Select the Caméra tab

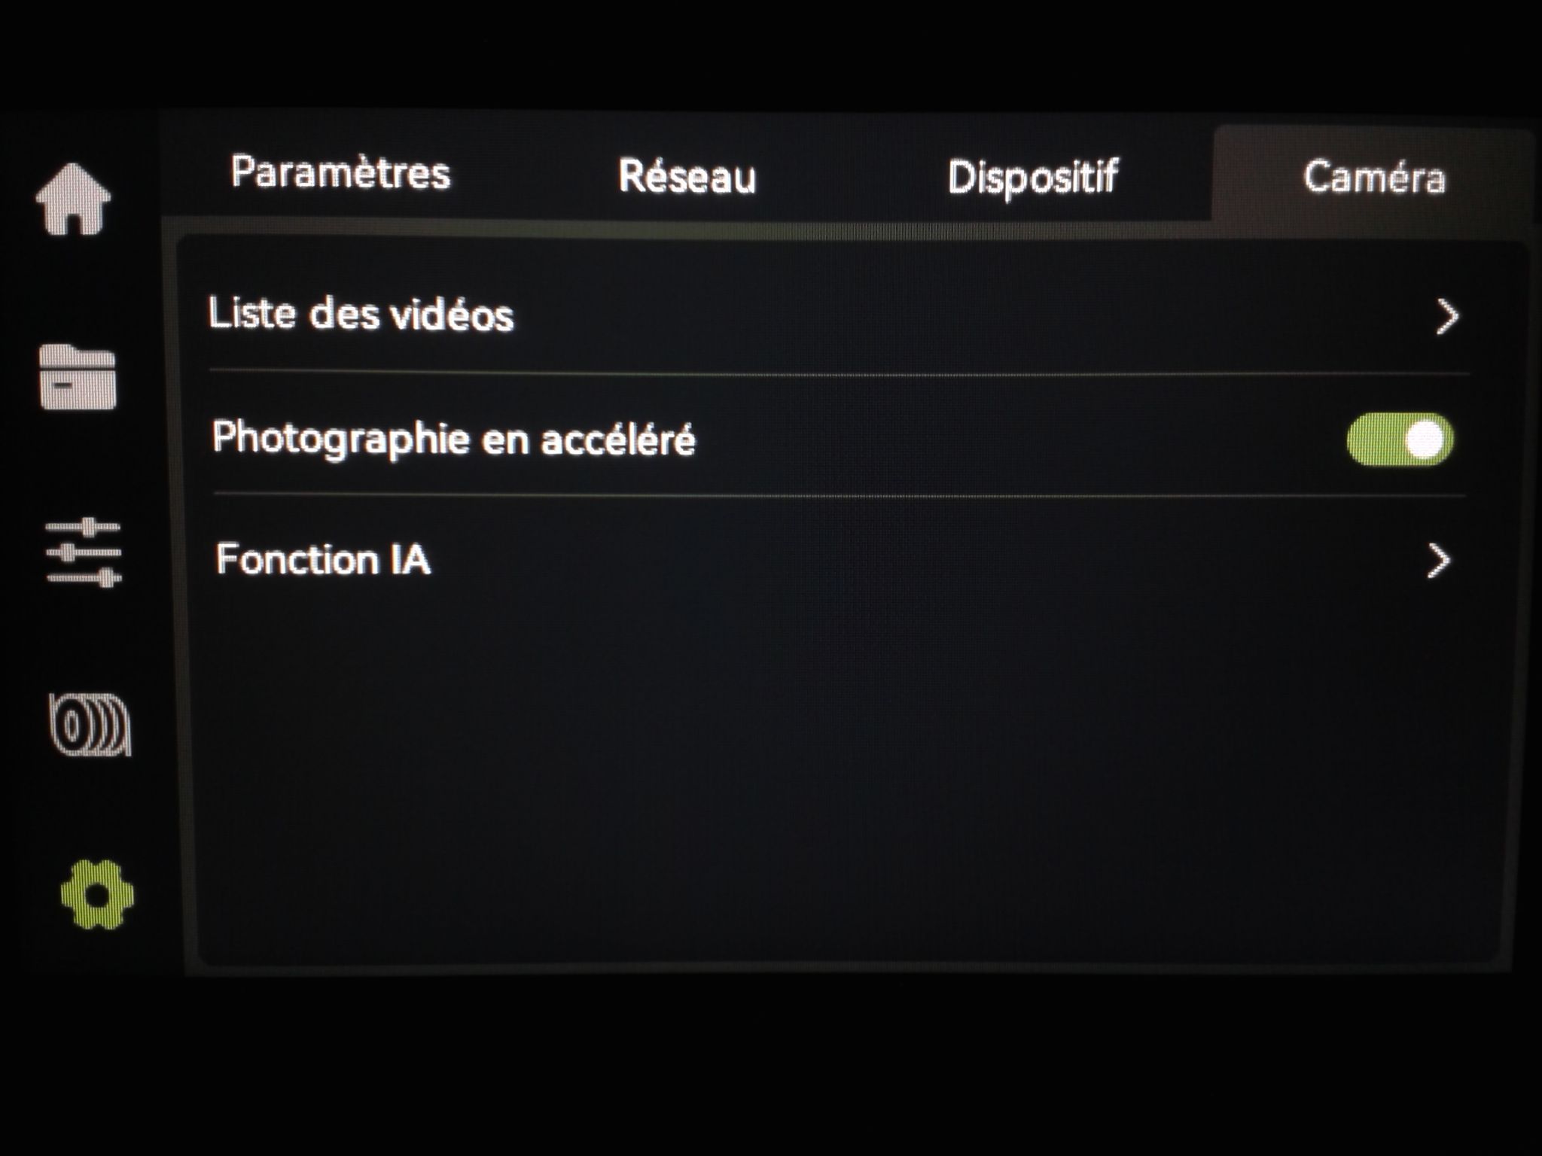point(1374,178)
